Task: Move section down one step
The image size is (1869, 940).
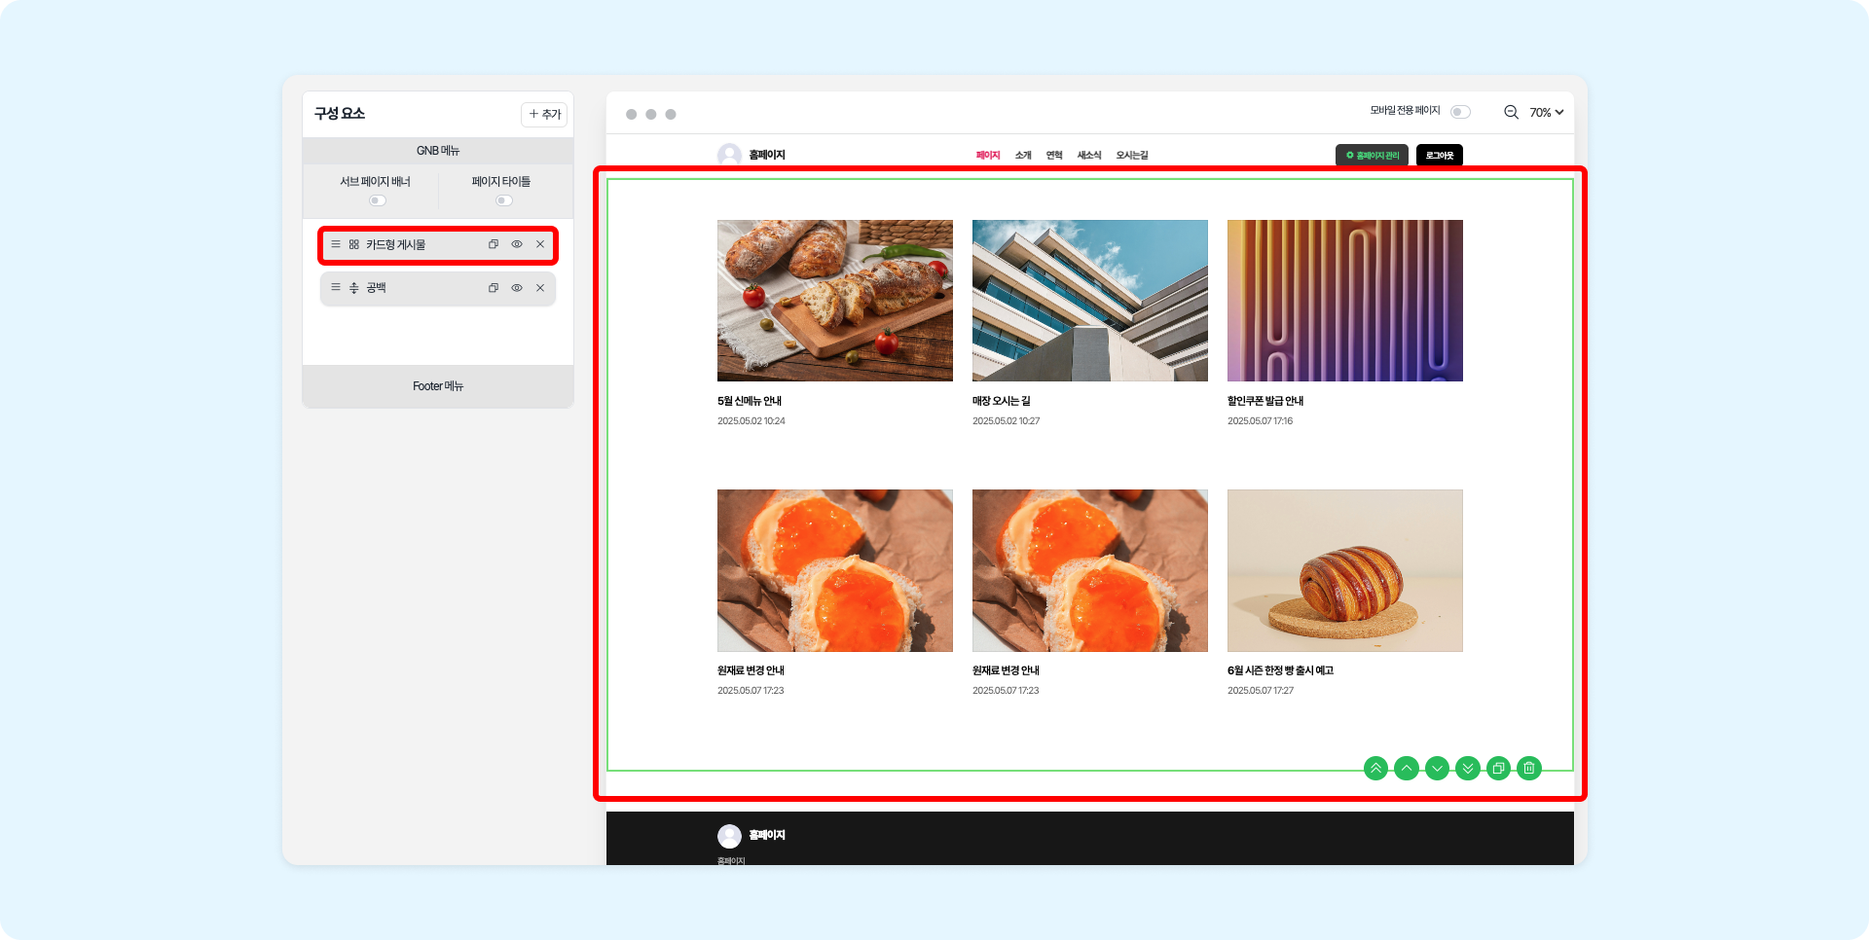Action: click(x=1437, y=769)
